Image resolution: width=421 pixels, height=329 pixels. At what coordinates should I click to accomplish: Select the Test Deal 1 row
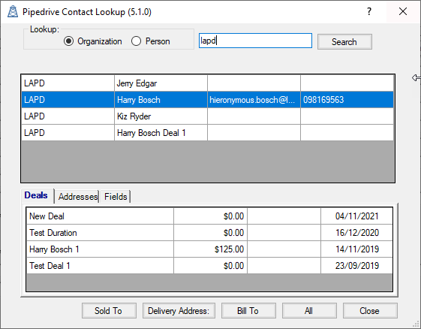209,266
